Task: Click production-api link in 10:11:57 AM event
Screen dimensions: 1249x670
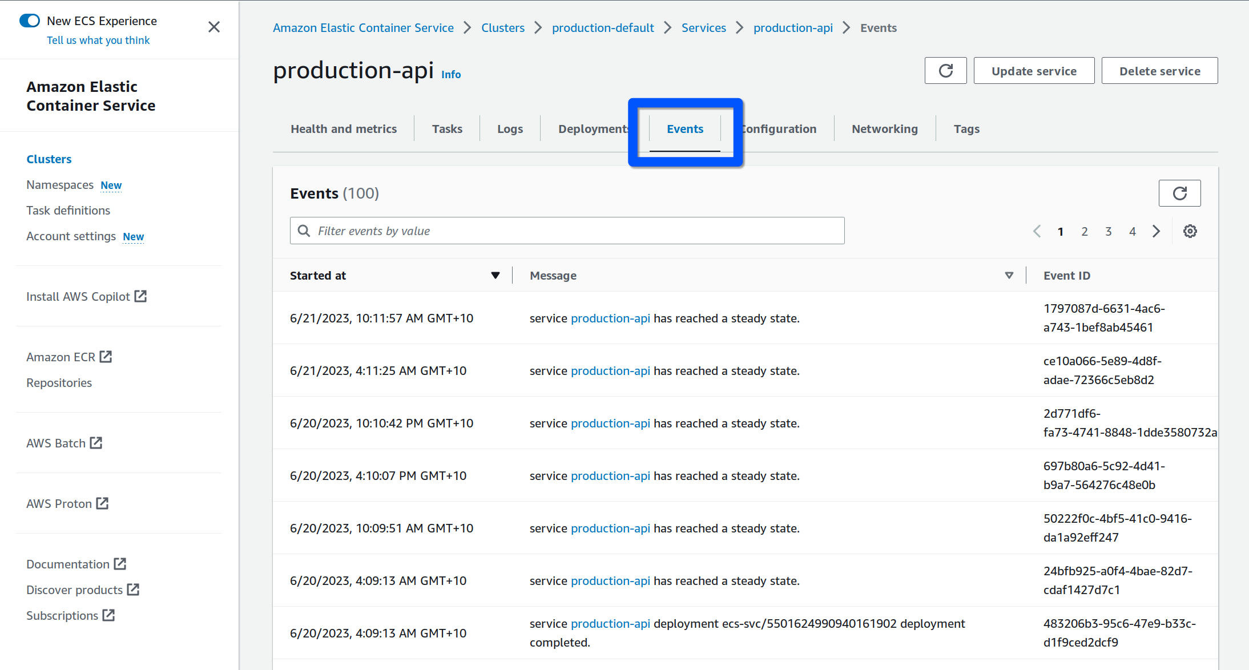Action: (x=610, y=318)
